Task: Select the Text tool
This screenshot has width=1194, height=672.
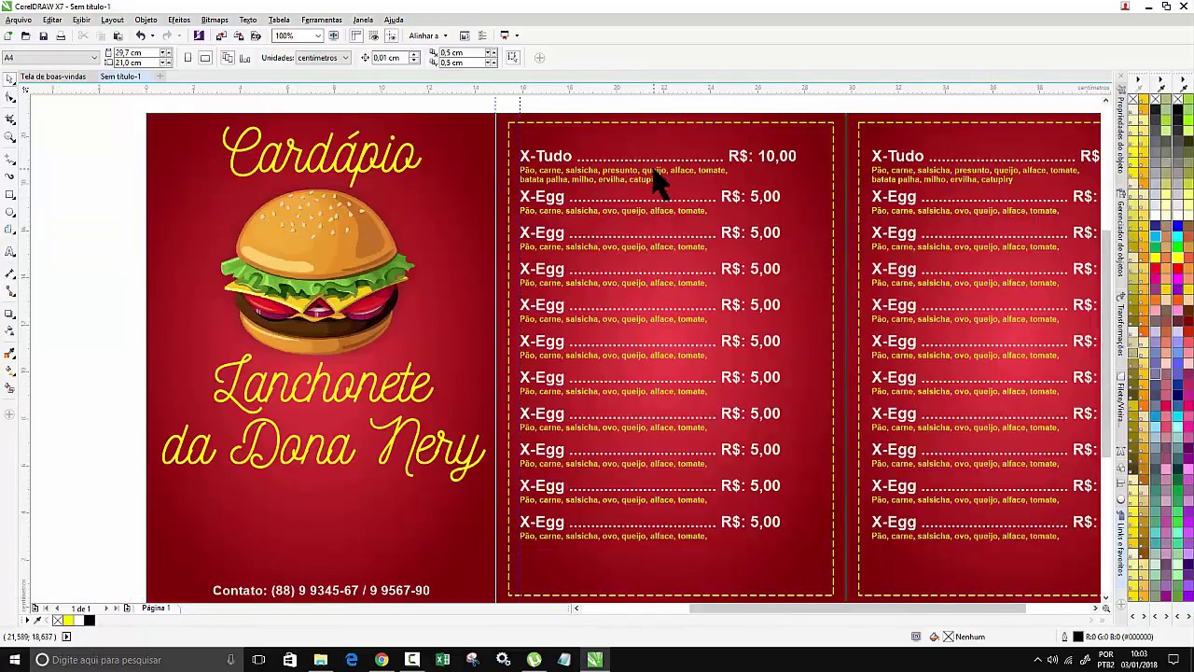Action: click(10, 252)
